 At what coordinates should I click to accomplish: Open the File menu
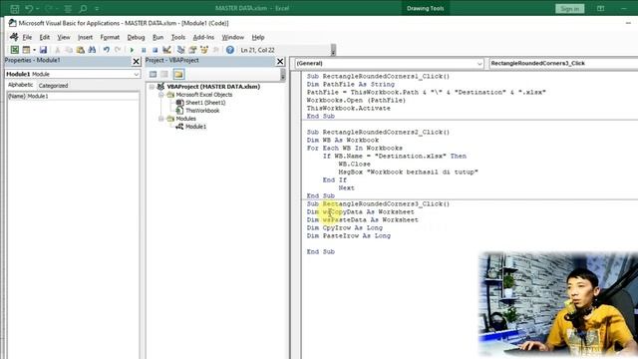[x=27, y=37]
